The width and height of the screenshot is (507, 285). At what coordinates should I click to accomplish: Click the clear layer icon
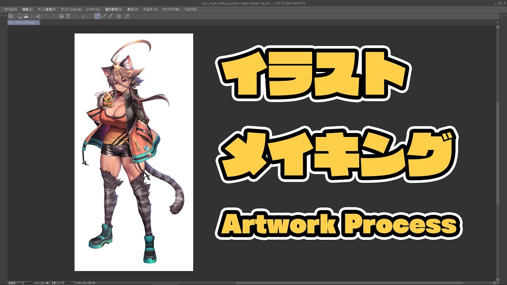pyautogui.click(x=61, y=16)
